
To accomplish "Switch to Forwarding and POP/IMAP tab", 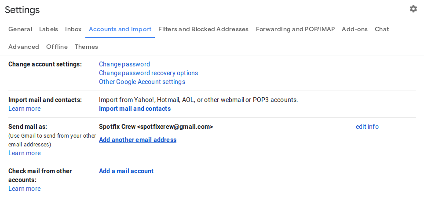I will tap(295, 29).
